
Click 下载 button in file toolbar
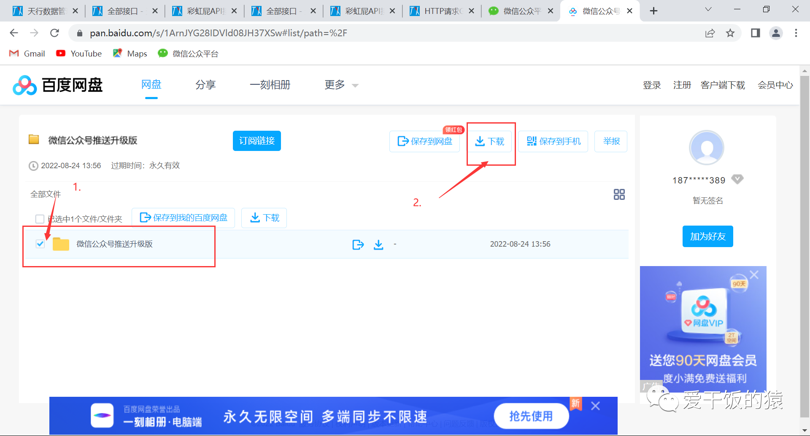264,218
